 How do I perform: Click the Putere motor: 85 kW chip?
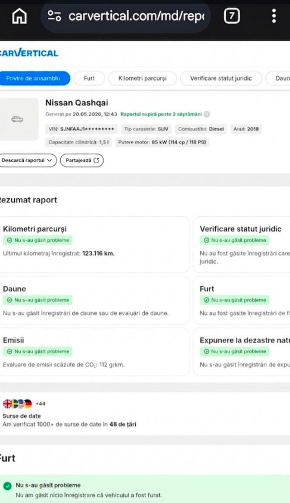coord(162,143)
